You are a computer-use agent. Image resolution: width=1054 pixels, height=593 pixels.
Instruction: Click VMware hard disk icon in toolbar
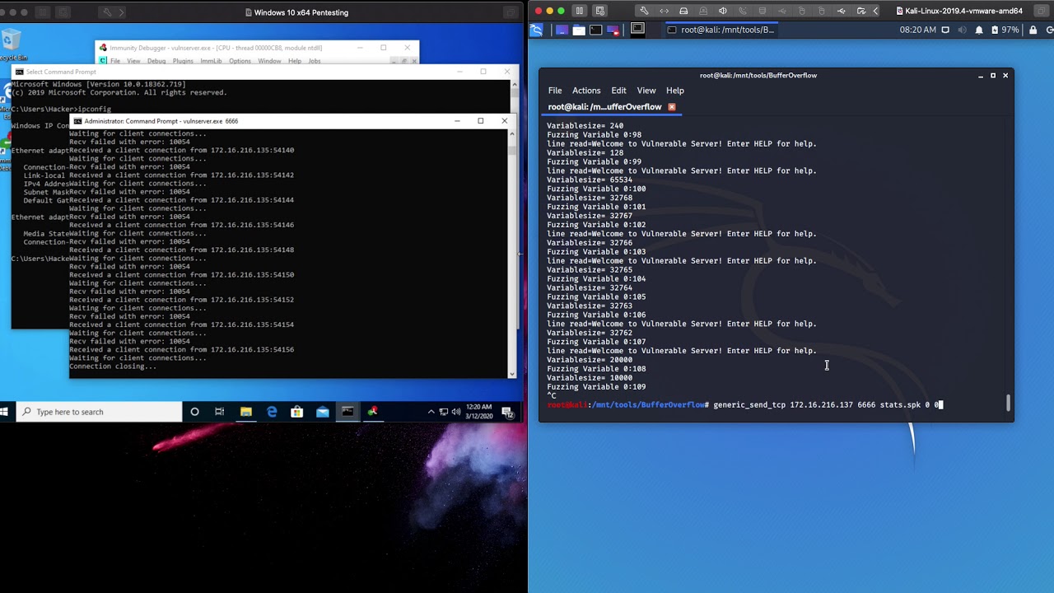(x=683, y=11)
